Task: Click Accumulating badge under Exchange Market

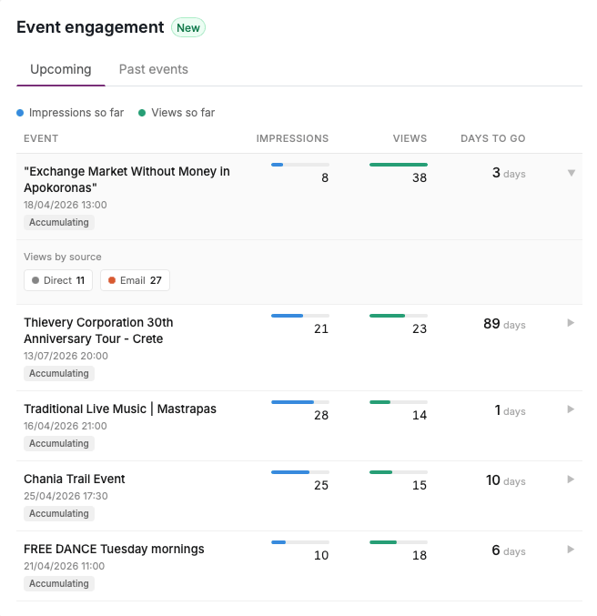Action: 59,222
